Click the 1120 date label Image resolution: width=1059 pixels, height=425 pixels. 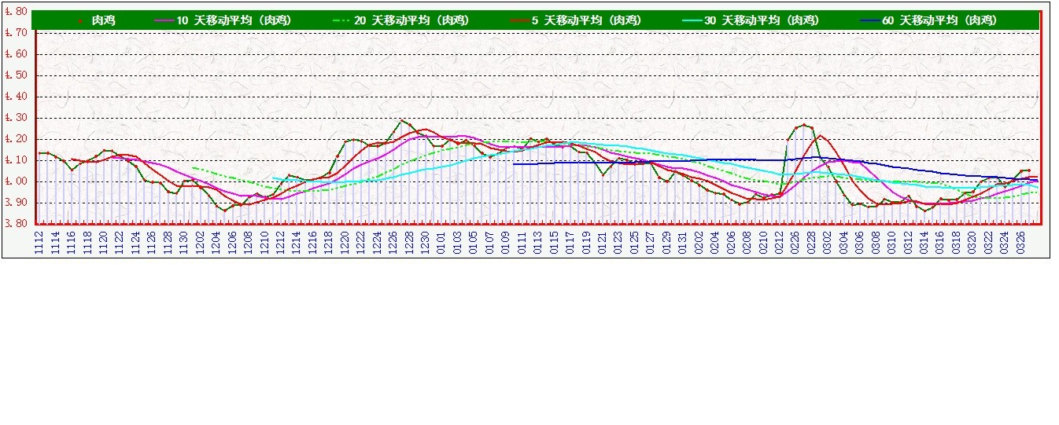[104, 241]
